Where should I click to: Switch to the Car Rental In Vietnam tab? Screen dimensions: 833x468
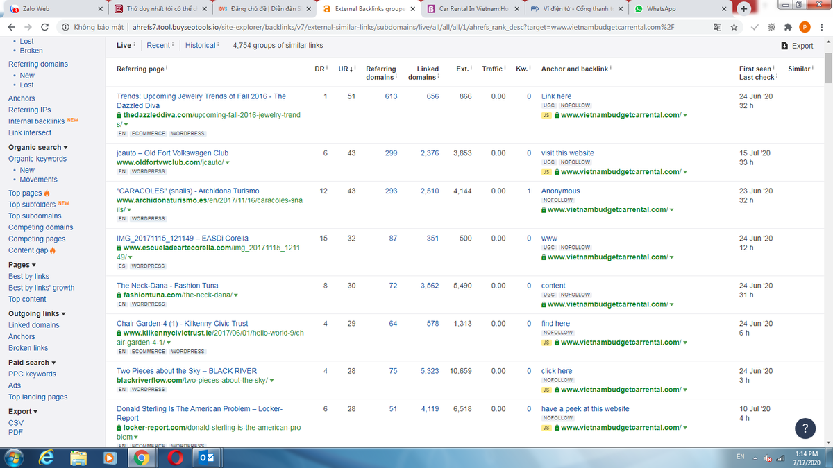473,9
